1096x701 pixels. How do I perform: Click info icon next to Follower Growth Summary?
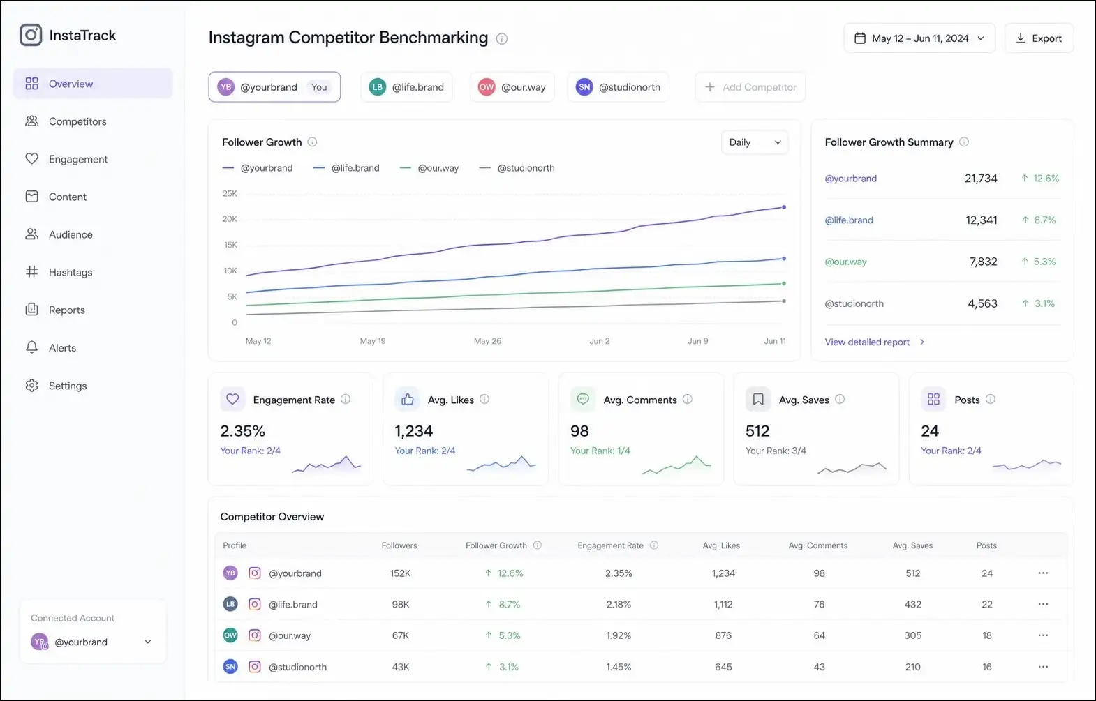coord(964,142)
